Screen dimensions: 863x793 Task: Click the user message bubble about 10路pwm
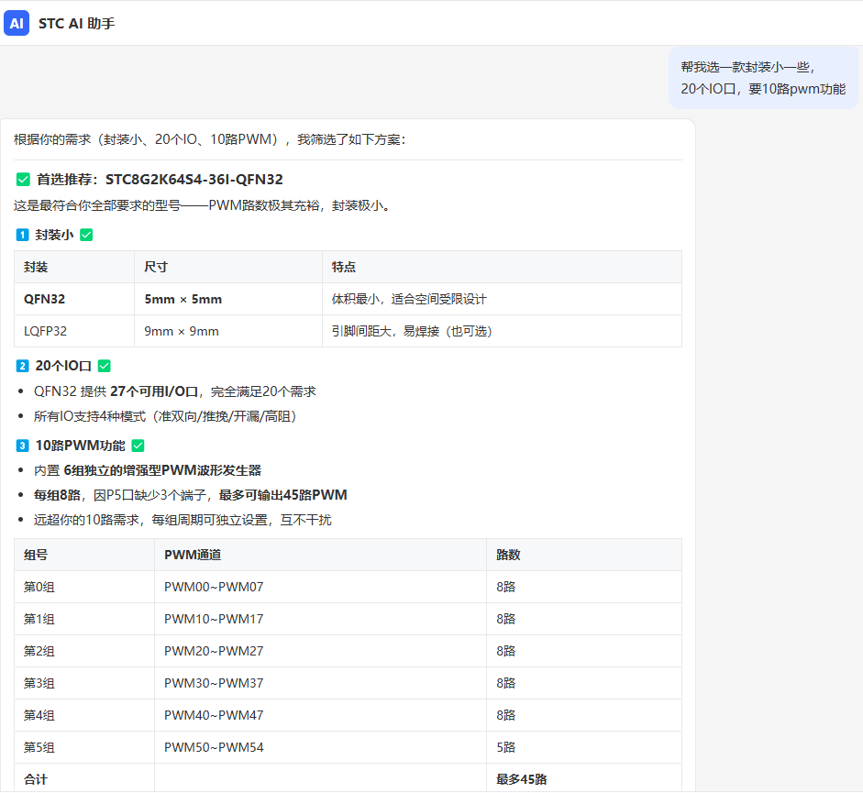pyautogui.click(x=763, y=78)
